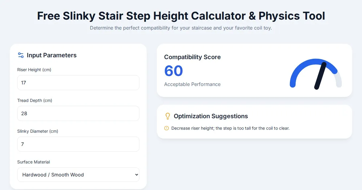Click the dark gauge needle
This screenshot has height=190, width=362.
320,76
